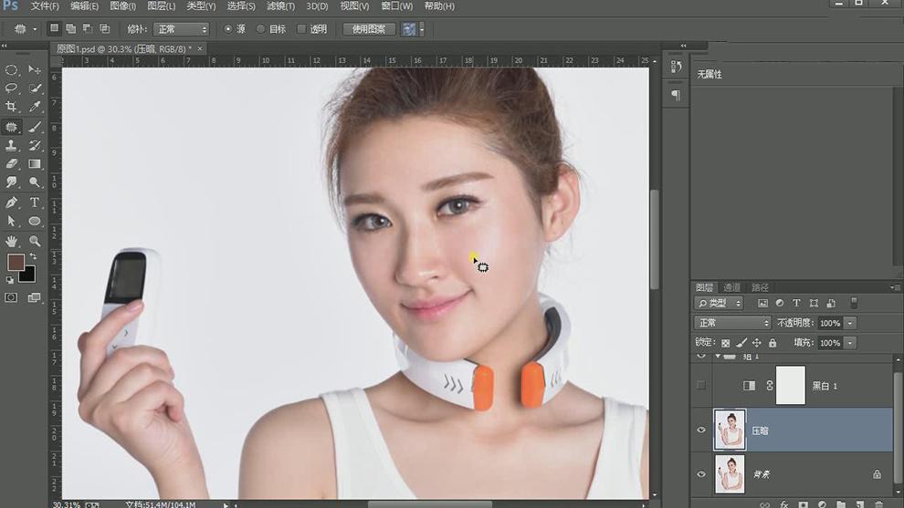Screen dimensions: 904x508
Task: Click the 使用图案 button
Action: tap(369, 29)
